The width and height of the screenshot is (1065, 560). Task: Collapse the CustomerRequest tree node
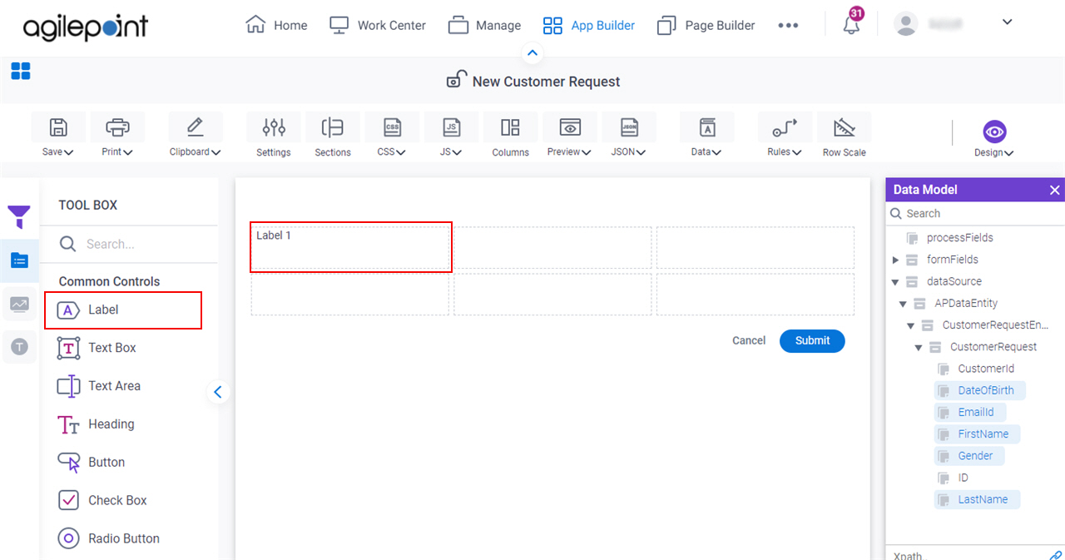pos(917,347)
